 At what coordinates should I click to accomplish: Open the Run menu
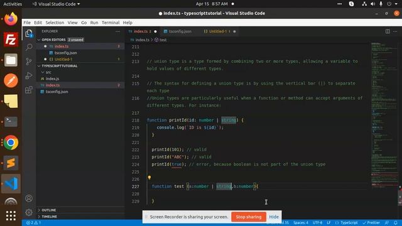click(94, 23)
